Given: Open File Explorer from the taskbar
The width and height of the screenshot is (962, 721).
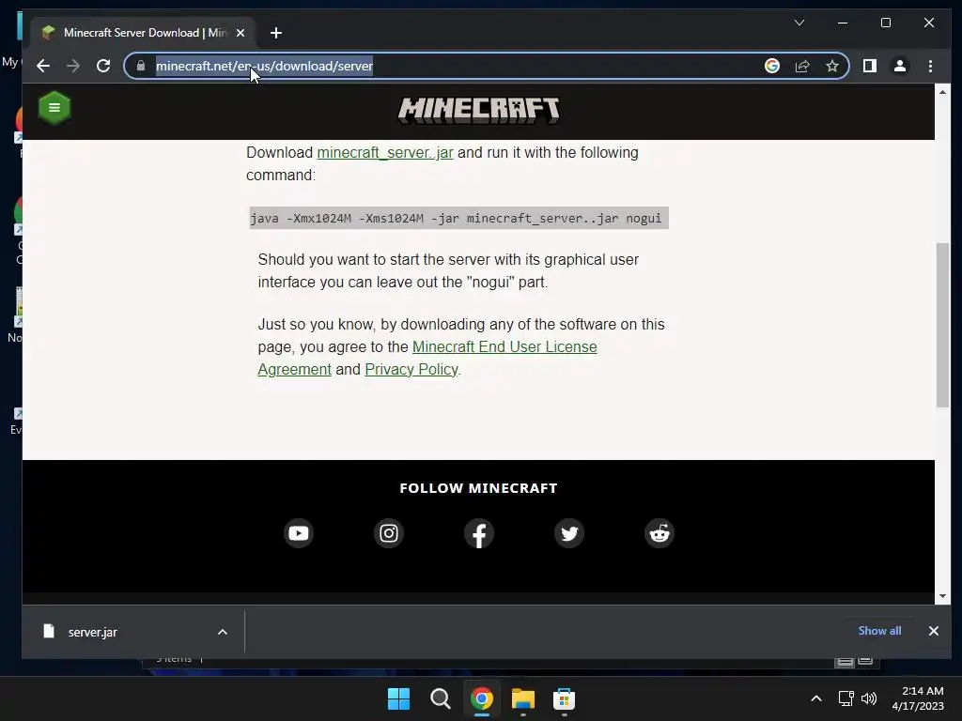Looking at the screenshot, I should click(523, 698).
